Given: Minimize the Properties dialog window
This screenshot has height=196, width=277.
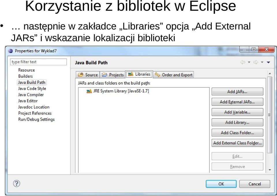Looking at the screenshot, I should (x=244, y=49).
